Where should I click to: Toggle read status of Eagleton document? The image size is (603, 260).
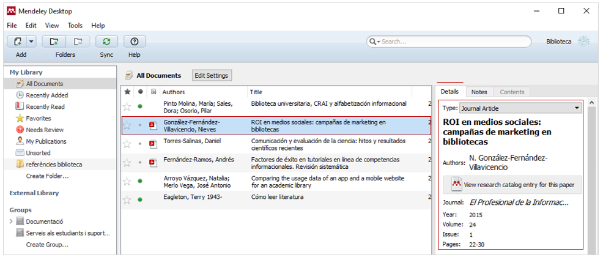point(141,199)
